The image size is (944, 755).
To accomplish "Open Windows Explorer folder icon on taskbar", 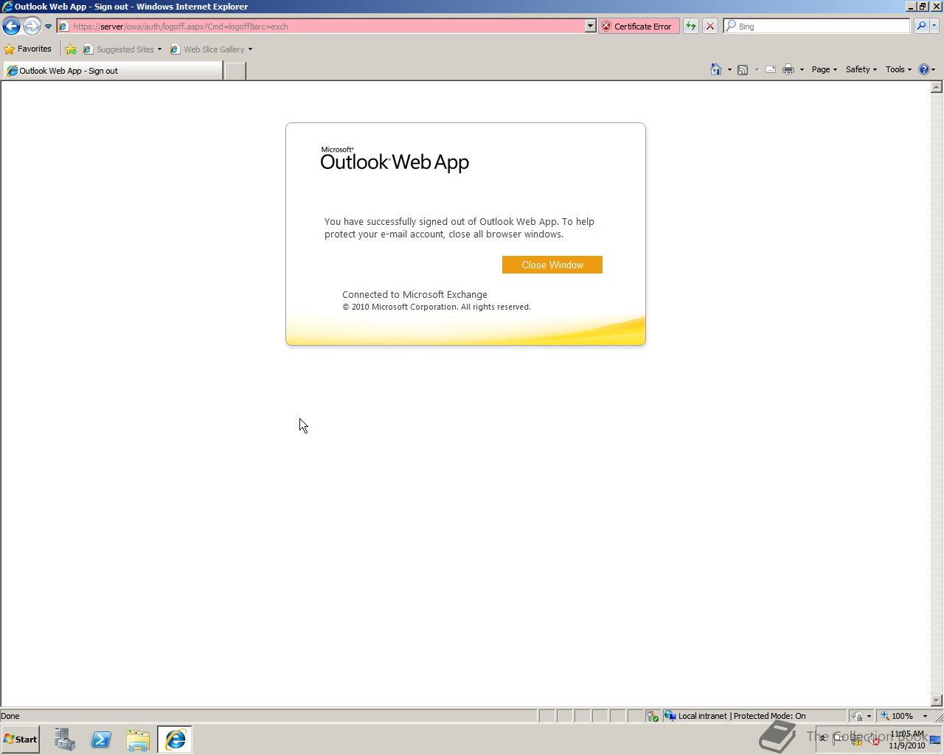I will [x=138, y=740].
